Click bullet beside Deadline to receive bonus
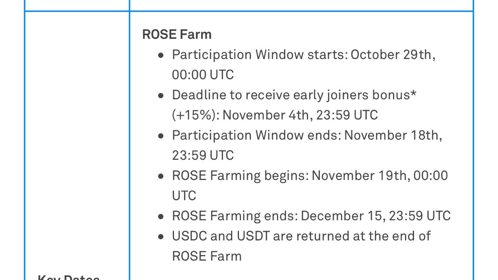Screen dimensions: 498x280 (161, 96)
